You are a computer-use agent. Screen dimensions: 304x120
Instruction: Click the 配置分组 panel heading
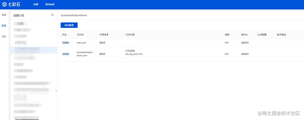[x=19, y=15]
